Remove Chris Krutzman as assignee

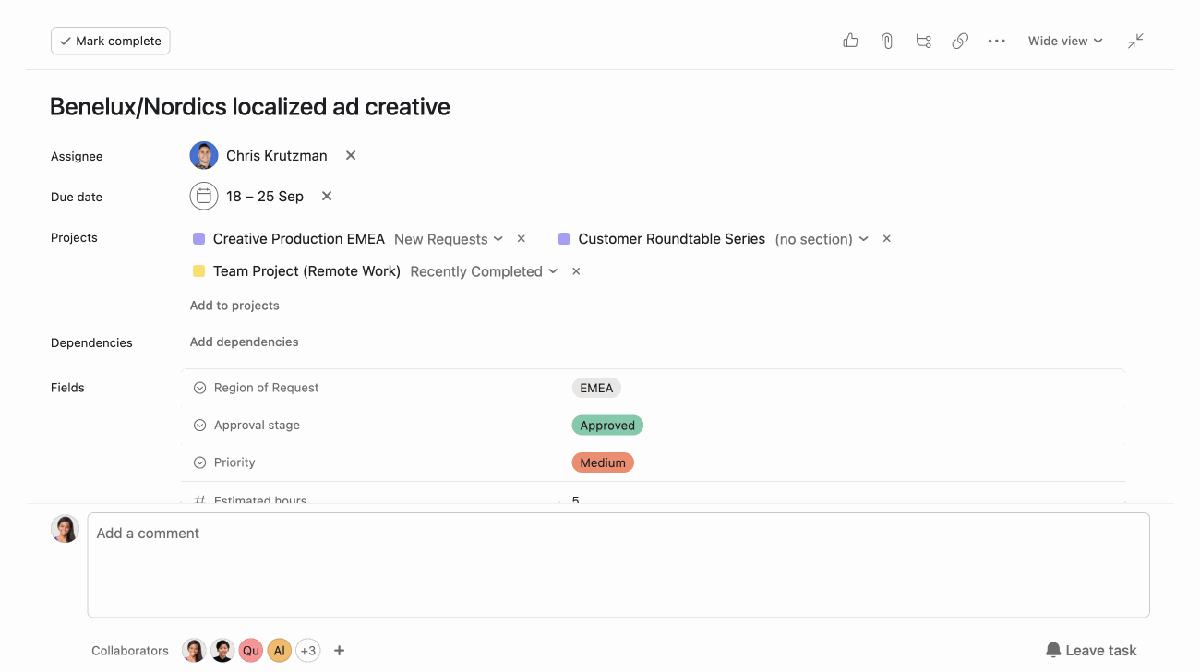click(350, 155)
